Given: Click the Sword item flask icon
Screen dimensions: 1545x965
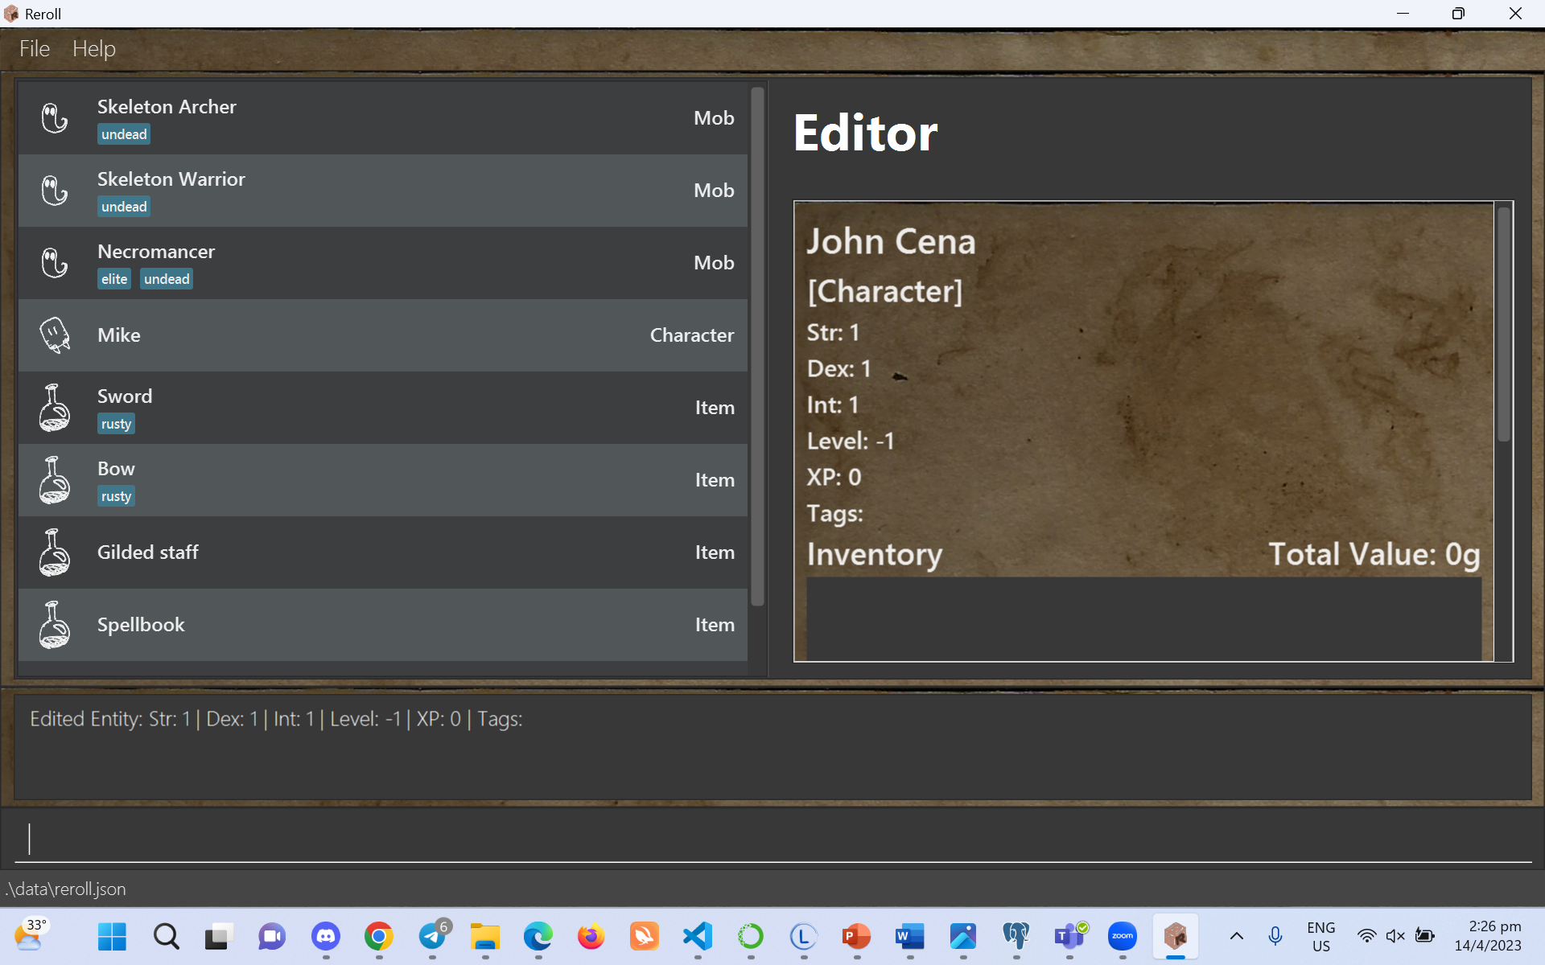Looking at the screenshot, I should click(55, 408).
